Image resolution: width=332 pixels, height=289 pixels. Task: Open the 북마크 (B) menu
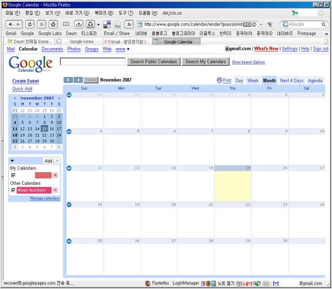tap(104, 13)
